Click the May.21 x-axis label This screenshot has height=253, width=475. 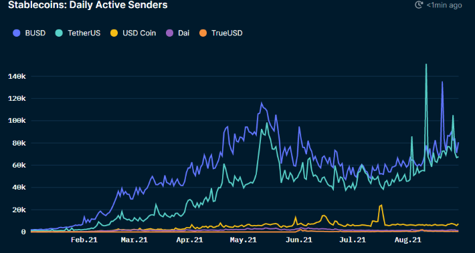pos(243,240)
